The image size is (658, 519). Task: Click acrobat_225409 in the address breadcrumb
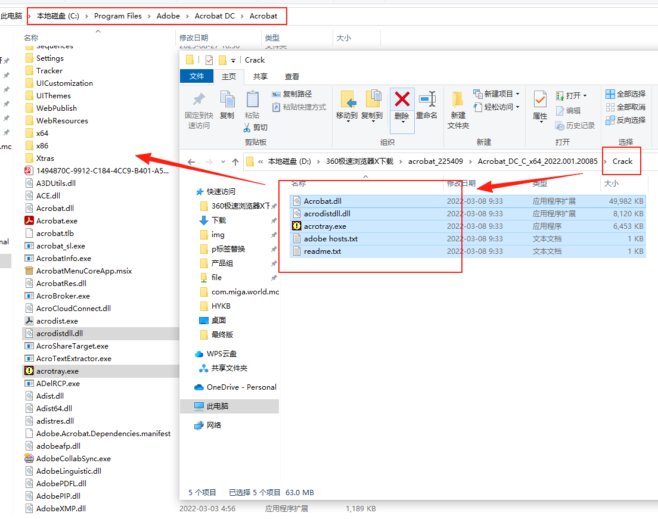coord(436,161)
